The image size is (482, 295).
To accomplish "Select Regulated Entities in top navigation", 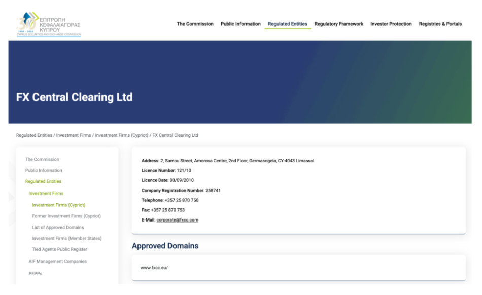I will pos(287,24).
